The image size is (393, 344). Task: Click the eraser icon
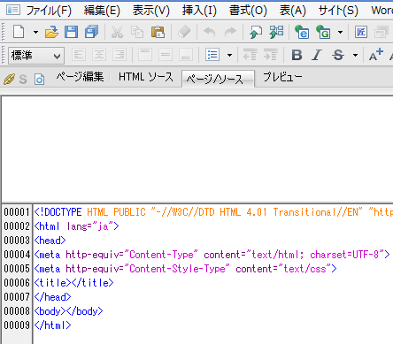(184, 32)
